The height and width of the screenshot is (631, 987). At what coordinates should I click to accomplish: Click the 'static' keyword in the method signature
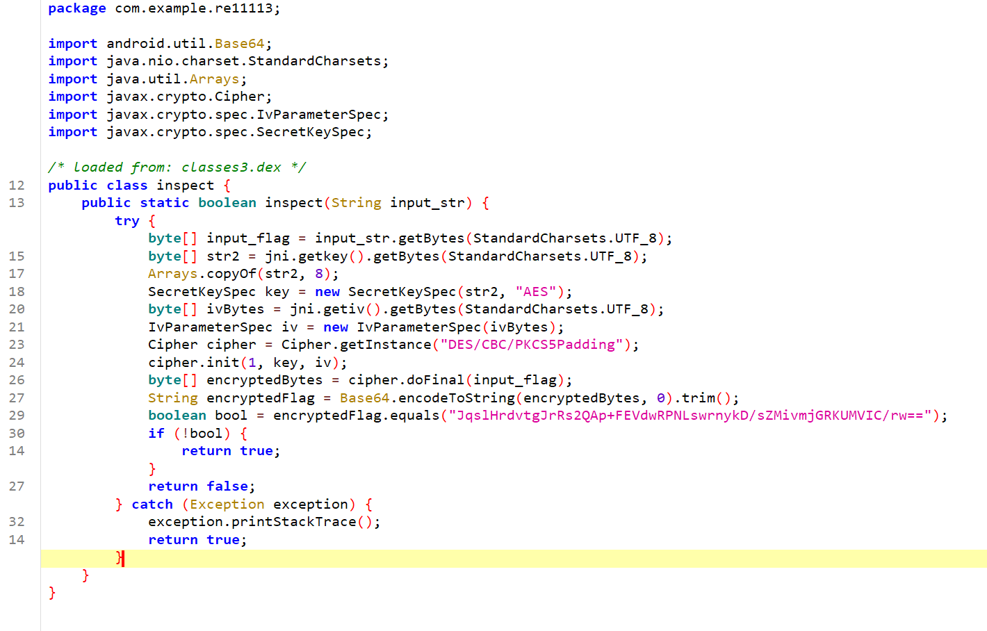tap(165, 203)
